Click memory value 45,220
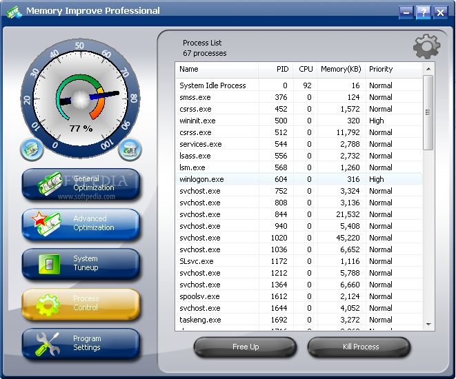The height and width of the screenshot is (379, 456). [348, 238]
